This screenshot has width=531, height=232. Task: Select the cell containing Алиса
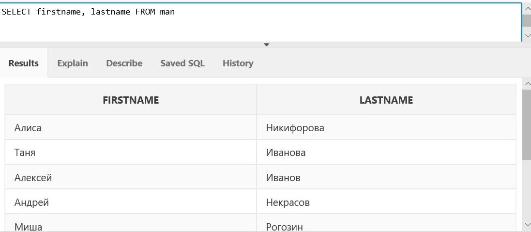click(x=131, y=128)
